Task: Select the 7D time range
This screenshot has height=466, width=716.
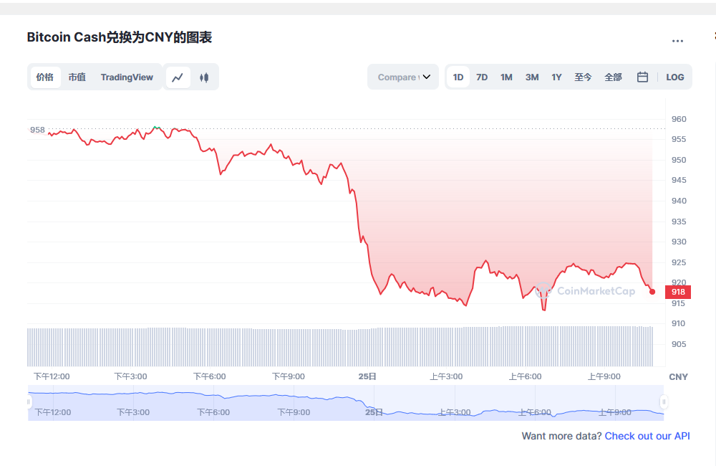Action: click(x=482, y=77)
